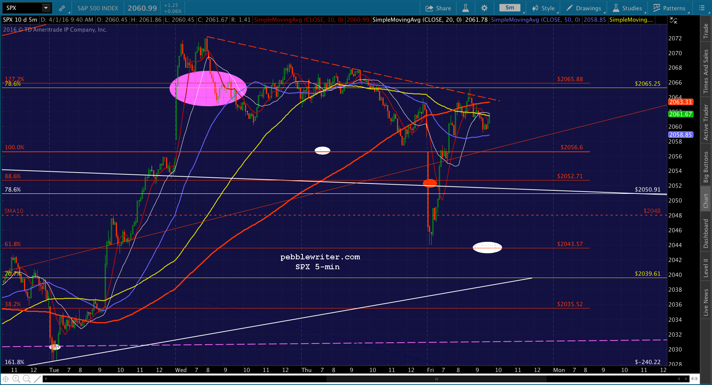Screen dimensions: 712x385
Task: Click the SPX 10 d 5m chart title
Action: click(x=20, y=20)
